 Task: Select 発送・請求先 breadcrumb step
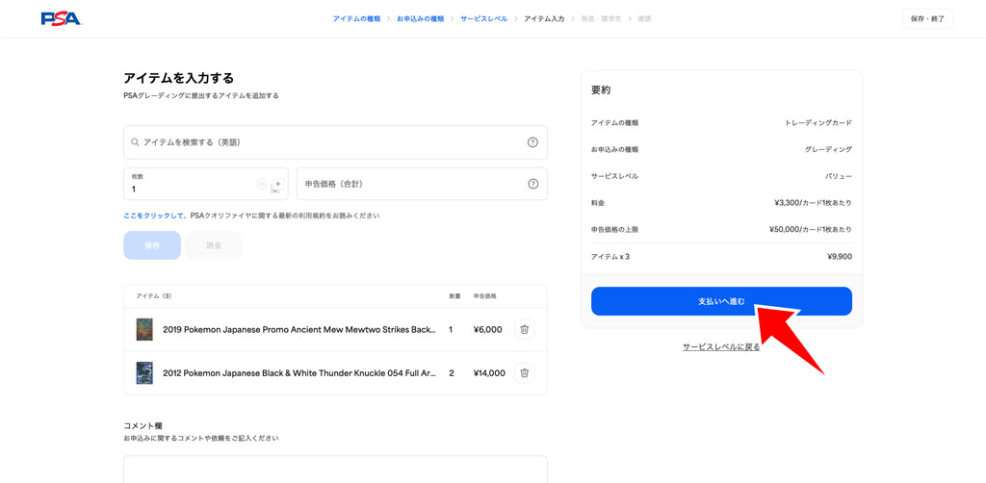pyautogui.click(x=601, y=19)
